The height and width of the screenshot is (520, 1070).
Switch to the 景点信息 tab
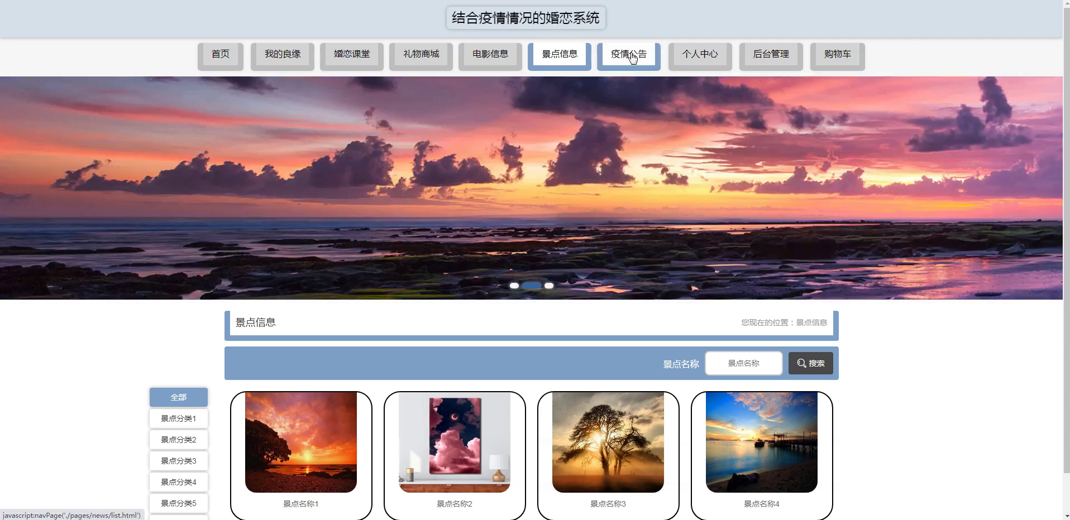[560, 56]
